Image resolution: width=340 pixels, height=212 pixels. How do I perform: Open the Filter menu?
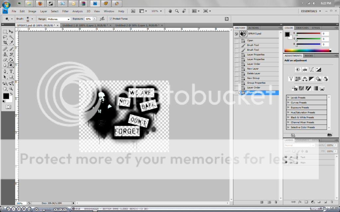[65, 11]
